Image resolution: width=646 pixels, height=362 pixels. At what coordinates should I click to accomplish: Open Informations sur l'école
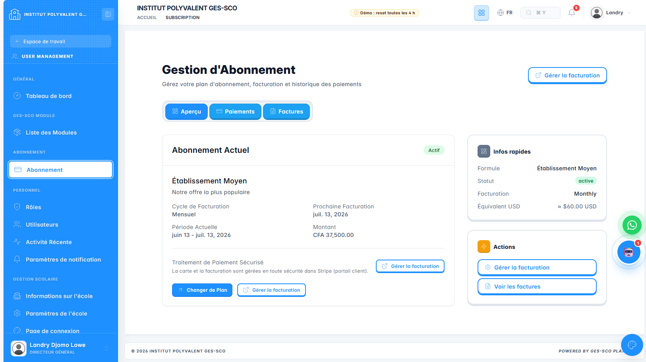pos(60,296)
